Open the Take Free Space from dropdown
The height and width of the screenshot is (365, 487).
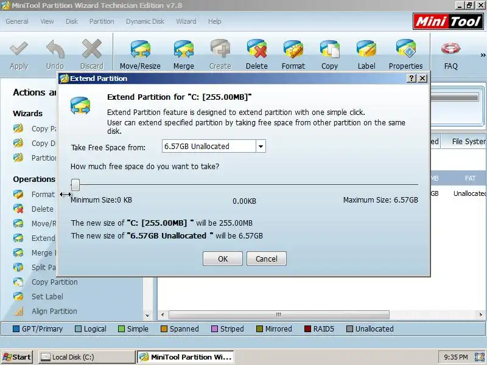point(261,146)
